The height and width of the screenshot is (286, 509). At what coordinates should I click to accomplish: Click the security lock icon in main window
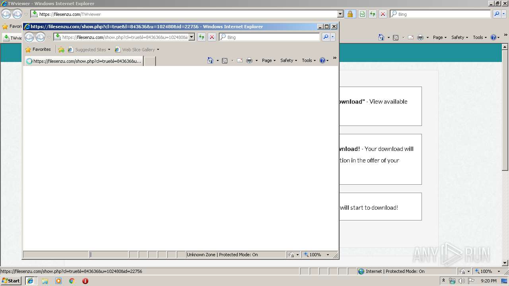click(350, 14)
